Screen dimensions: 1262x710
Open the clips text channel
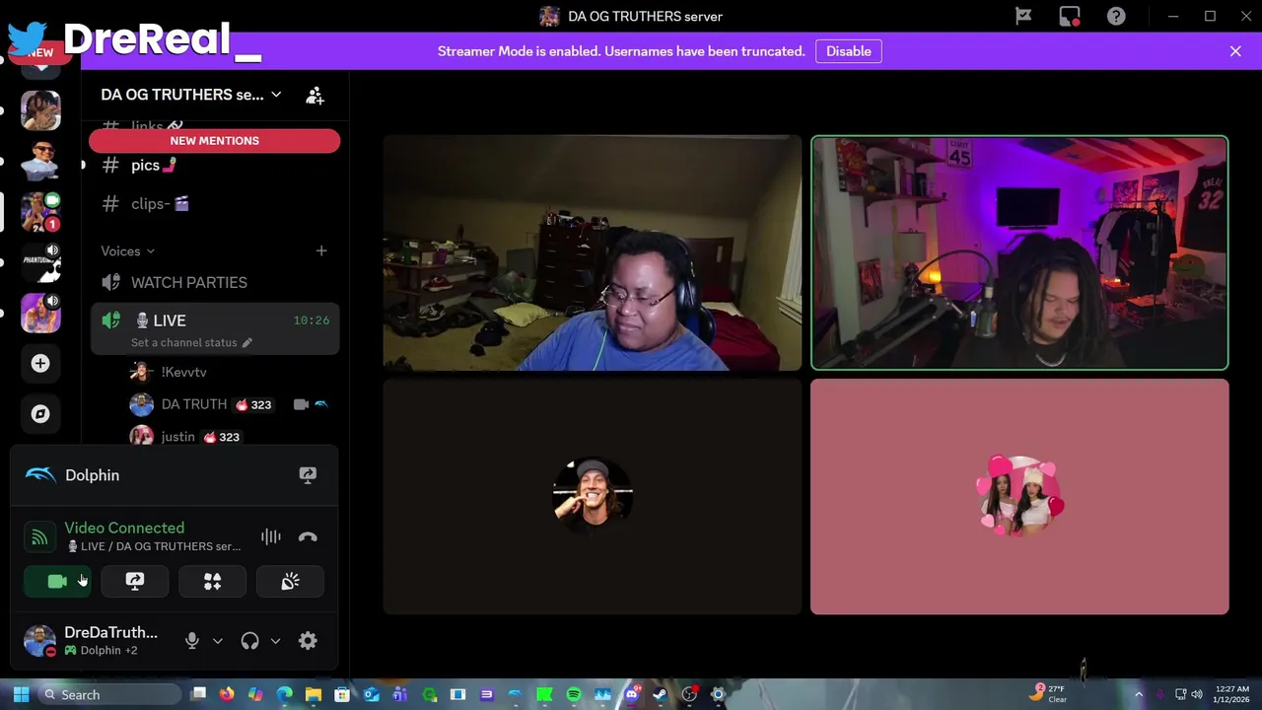[x=214, y=204]
